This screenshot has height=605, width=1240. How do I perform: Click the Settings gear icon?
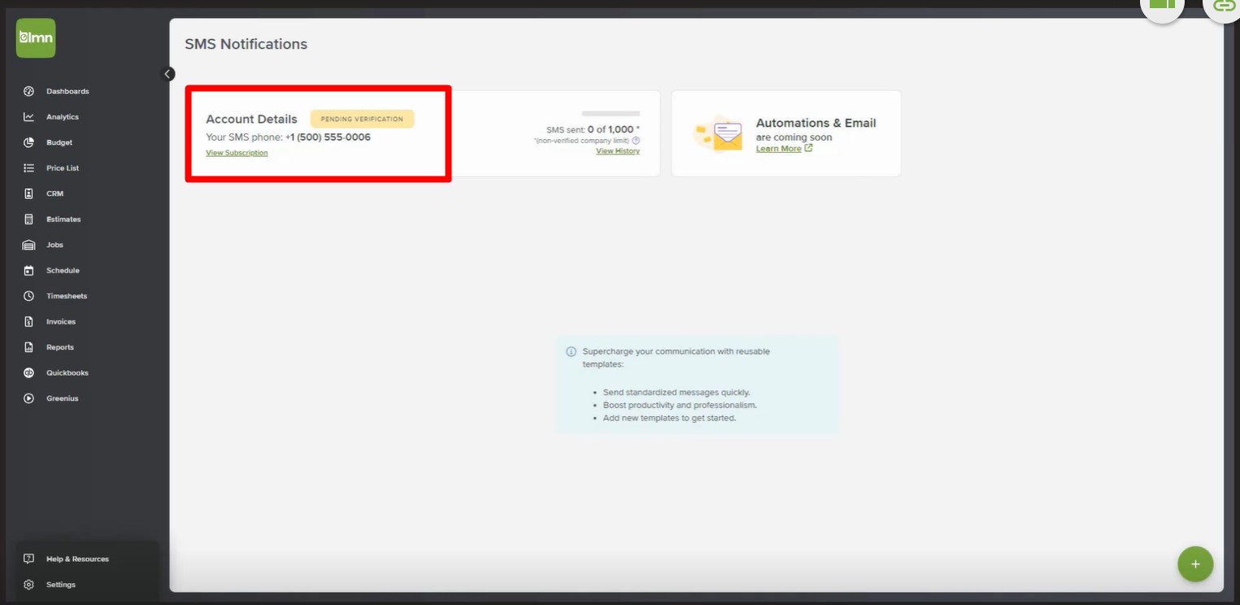[x=28, y=585]
